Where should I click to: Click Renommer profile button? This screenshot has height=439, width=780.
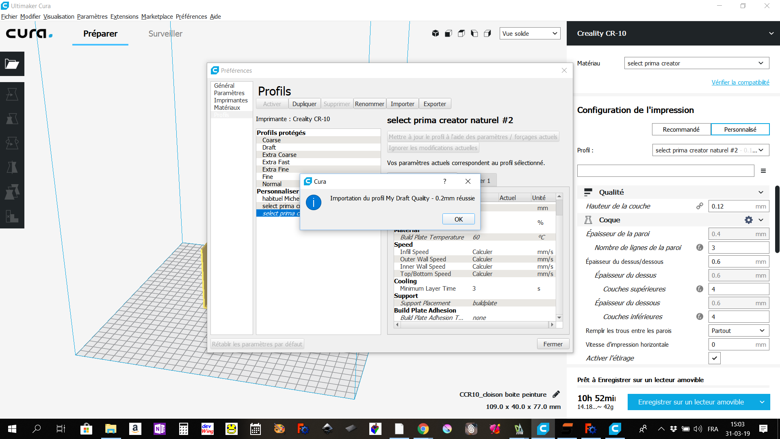pyautogui.click(x=369, y=104)
